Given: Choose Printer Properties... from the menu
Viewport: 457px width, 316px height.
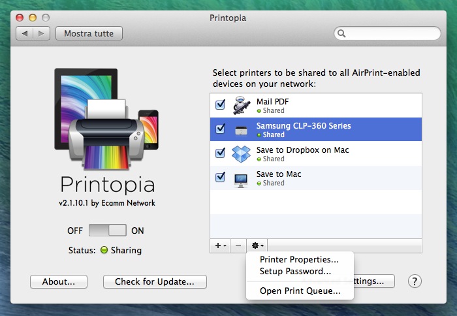Looking at the screenshot, I should coord(300,259).
